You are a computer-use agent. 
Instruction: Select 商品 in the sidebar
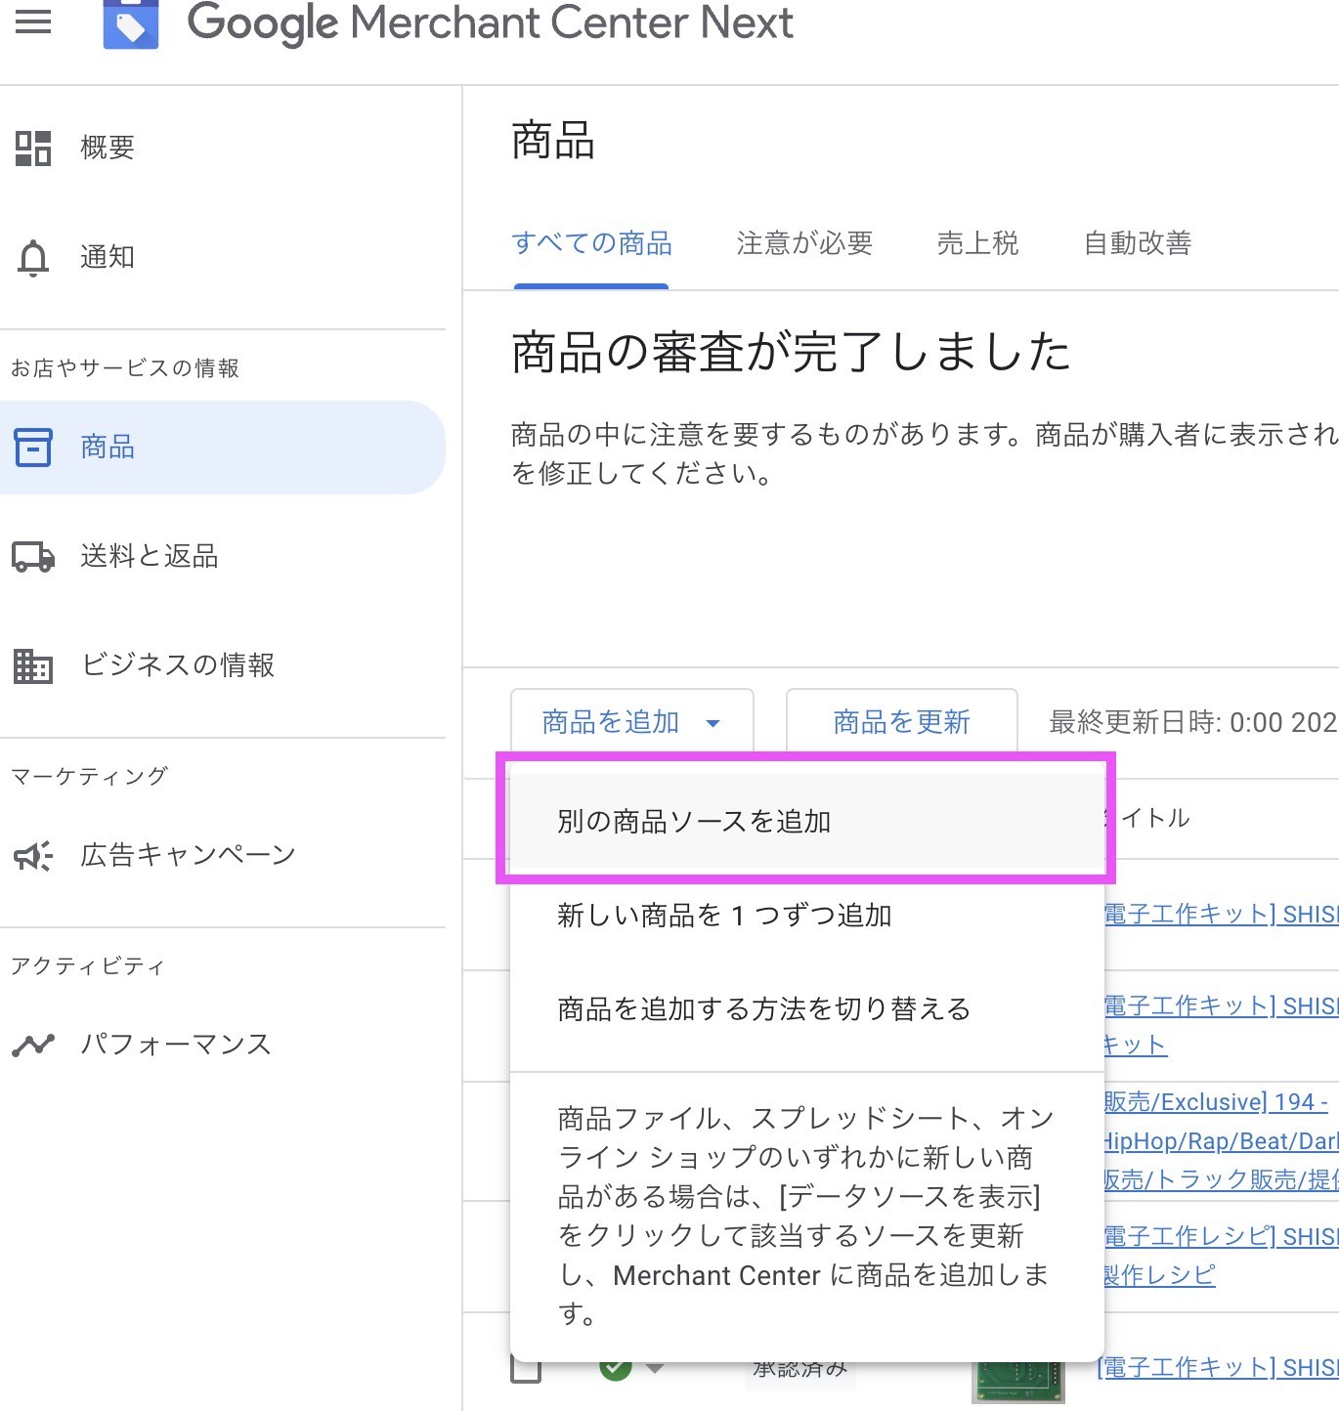click(108, 448)
